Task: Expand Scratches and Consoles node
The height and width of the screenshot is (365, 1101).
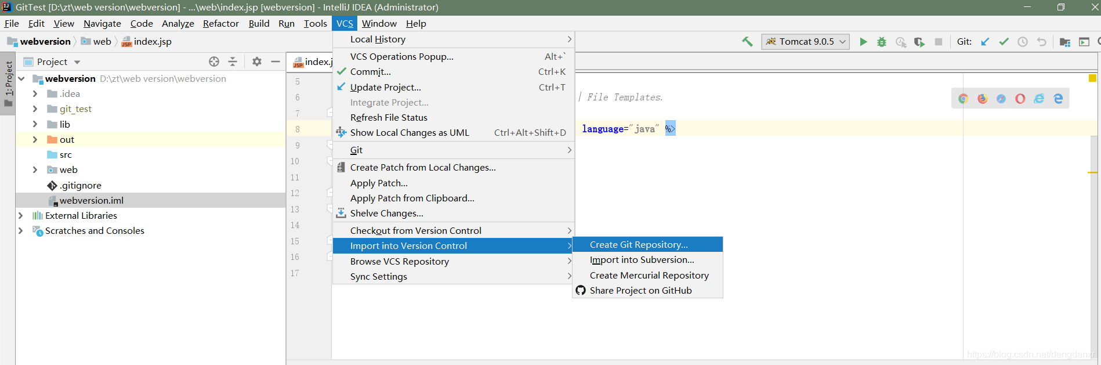Action: point(21,230)
